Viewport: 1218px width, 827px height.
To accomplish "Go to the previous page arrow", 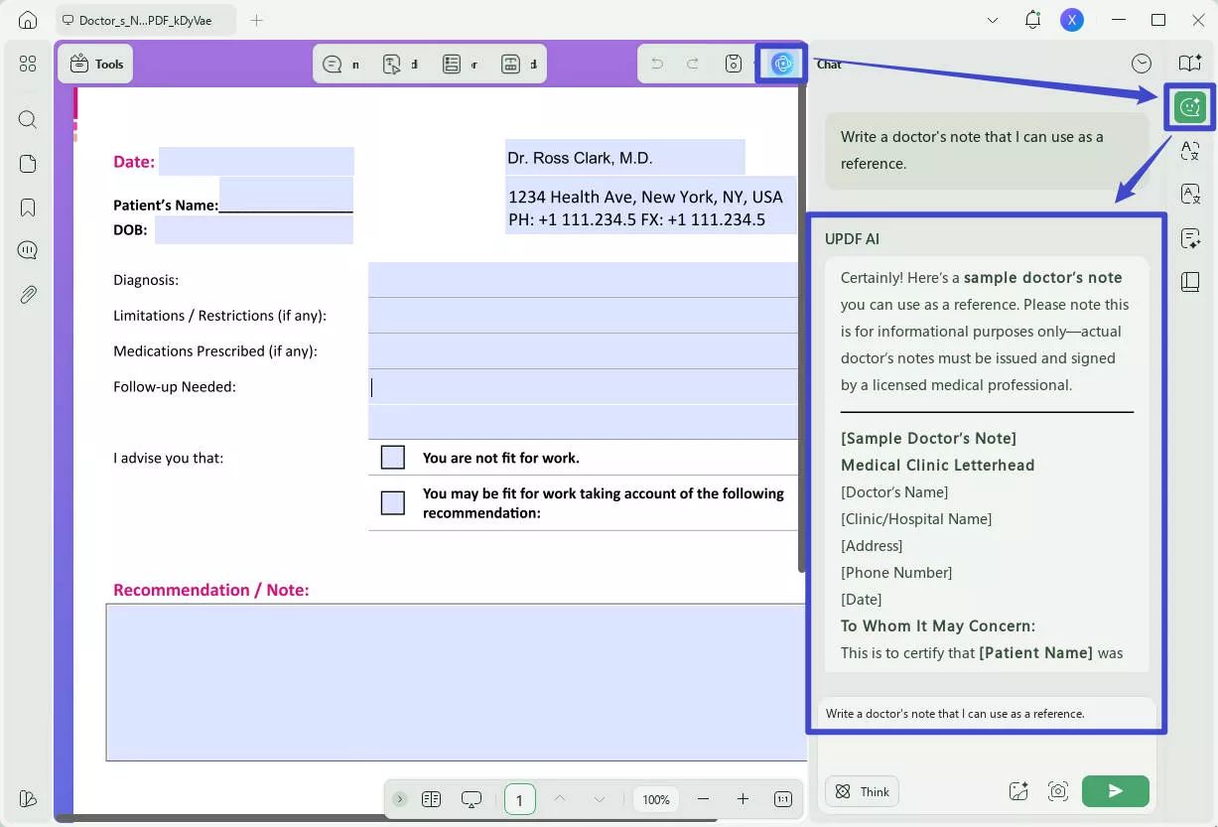I will tap(559, 799).
